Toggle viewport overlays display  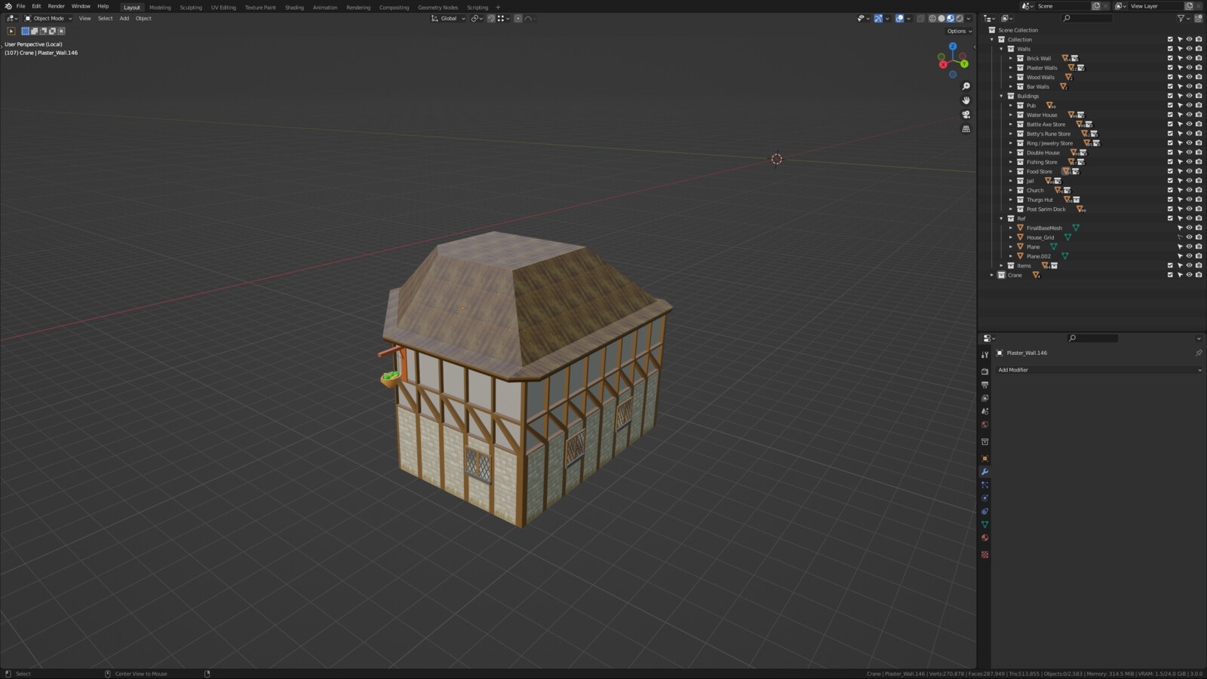(x=899, y=18)
